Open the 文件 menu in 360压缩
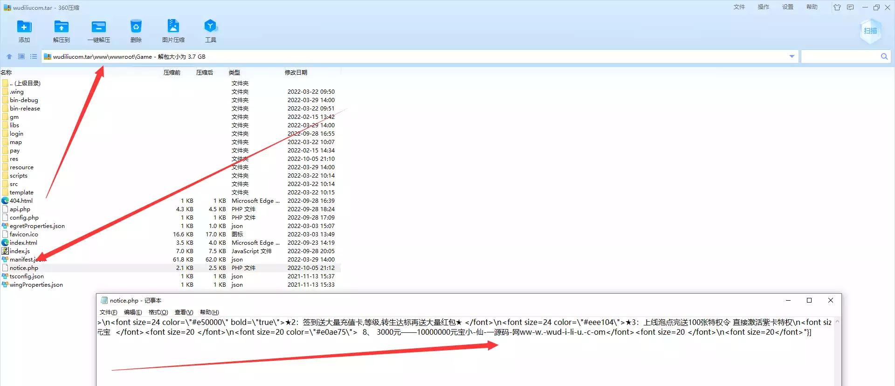Image resolution: width=895 pixels, height=386 pixels. coord(739,7)
